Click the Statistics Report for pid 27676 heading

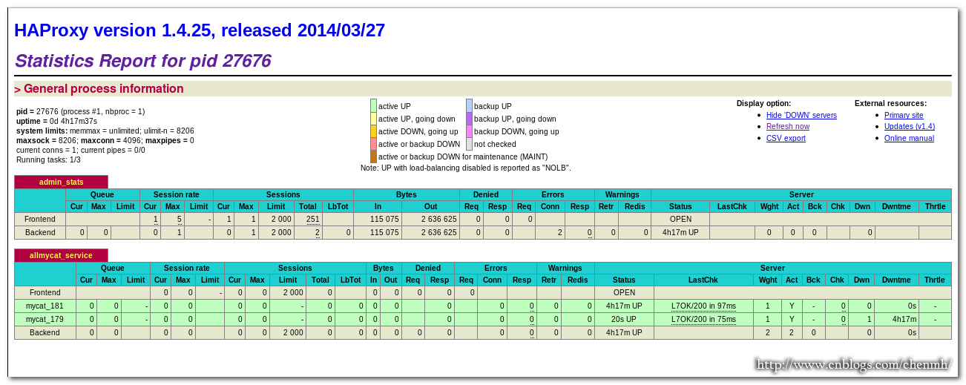point(143,61)
